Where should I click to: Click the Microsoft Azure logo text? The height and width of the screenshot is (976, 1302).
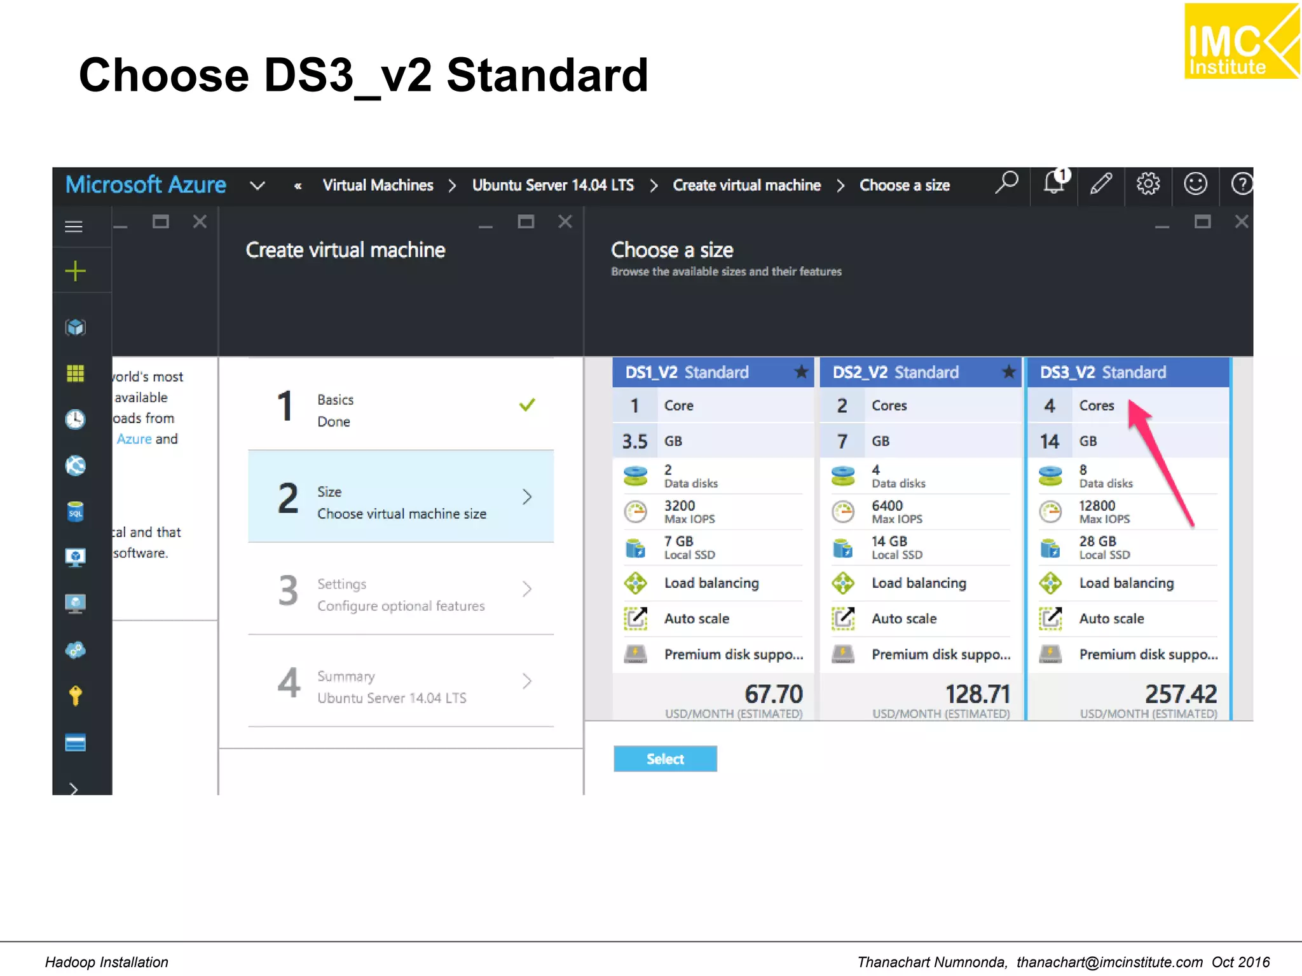tap(146, 185)
